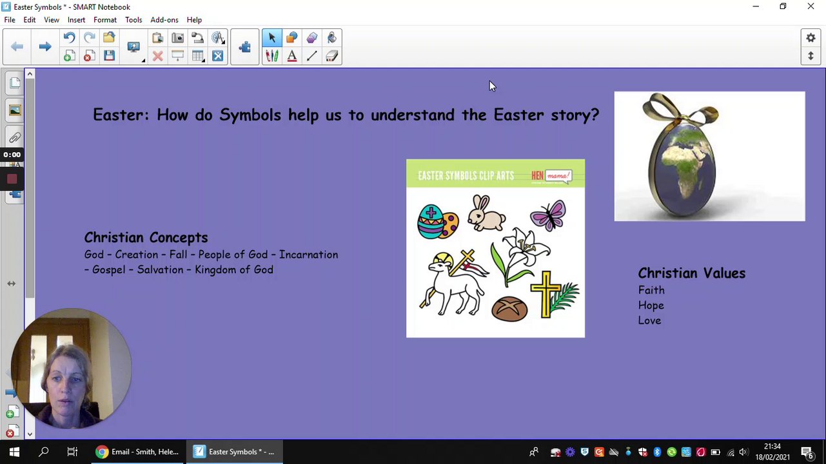Open the Help menu

click(194, 20)
